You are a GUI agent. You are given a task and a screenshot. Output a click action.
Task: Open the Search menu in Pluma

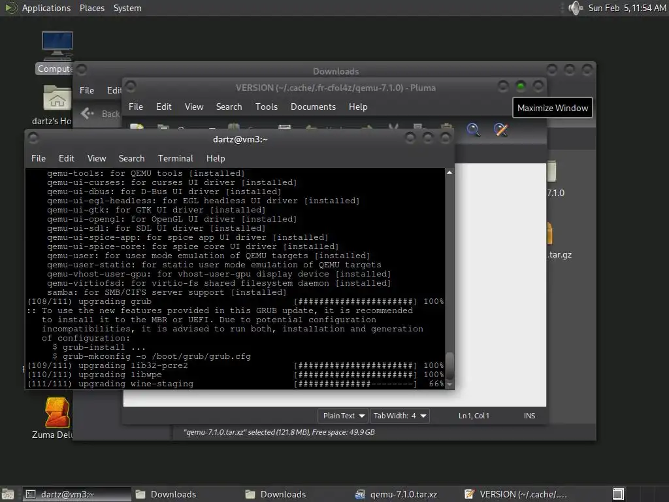[x=229, y=107]
